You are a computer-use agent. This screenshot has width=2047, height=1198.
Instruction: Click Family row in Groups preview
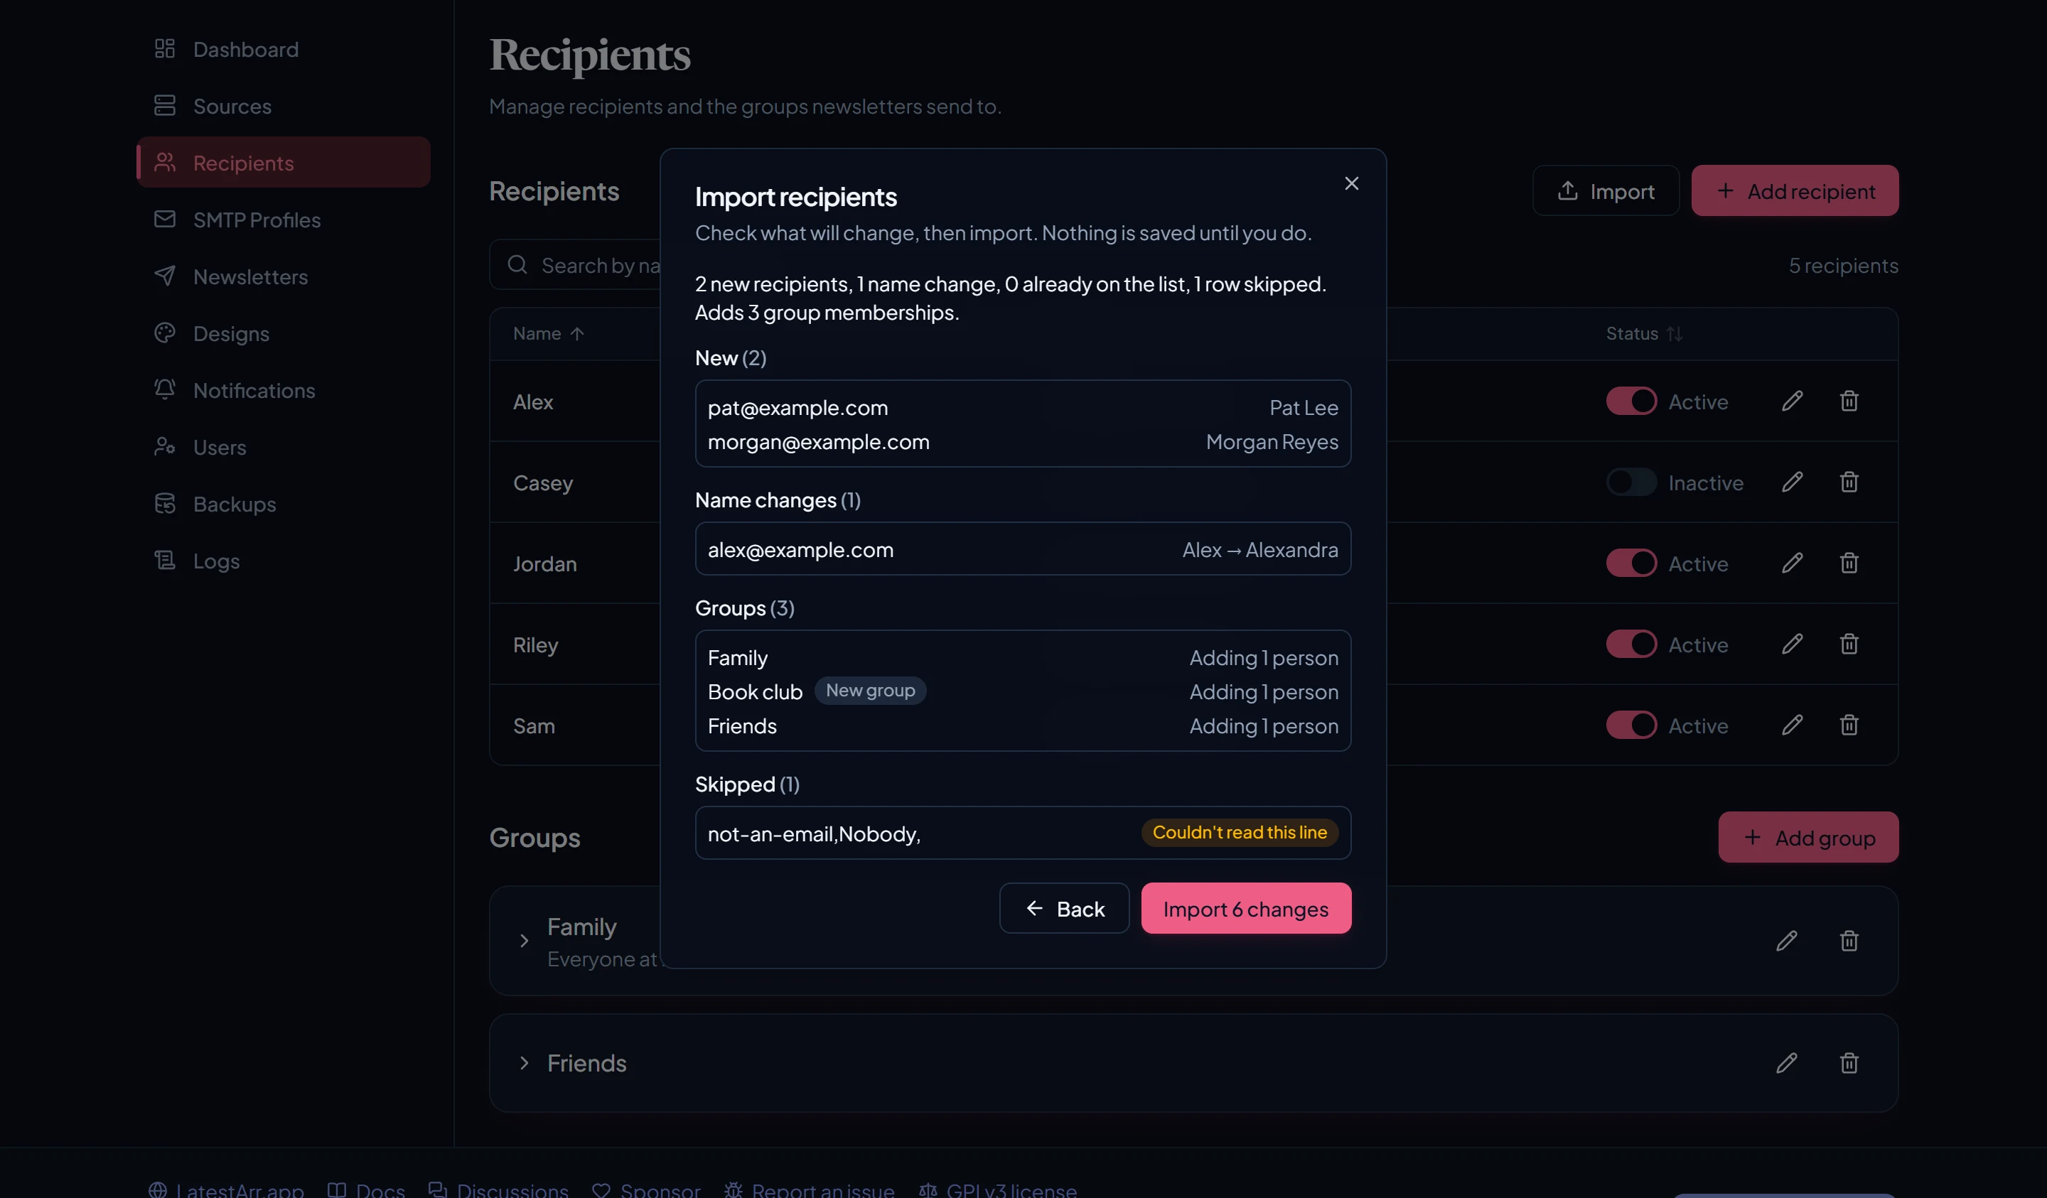coord(1023,658)
